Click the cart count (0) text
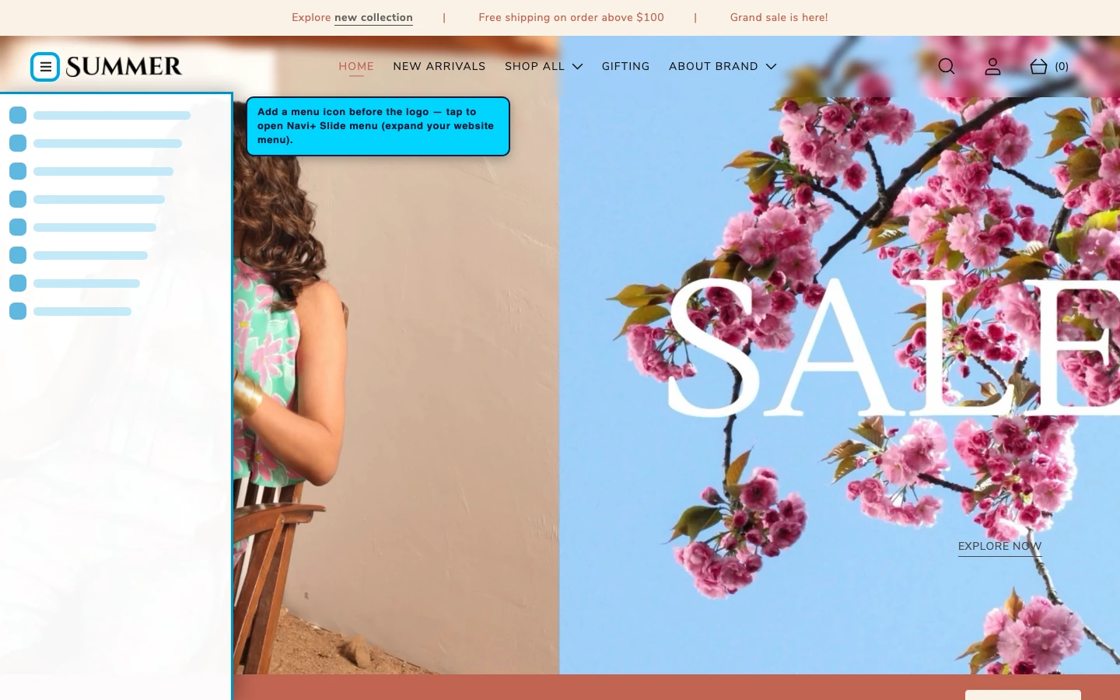Image resolution: width=1120 pixels, height=700 pixels. (1062, 67)
